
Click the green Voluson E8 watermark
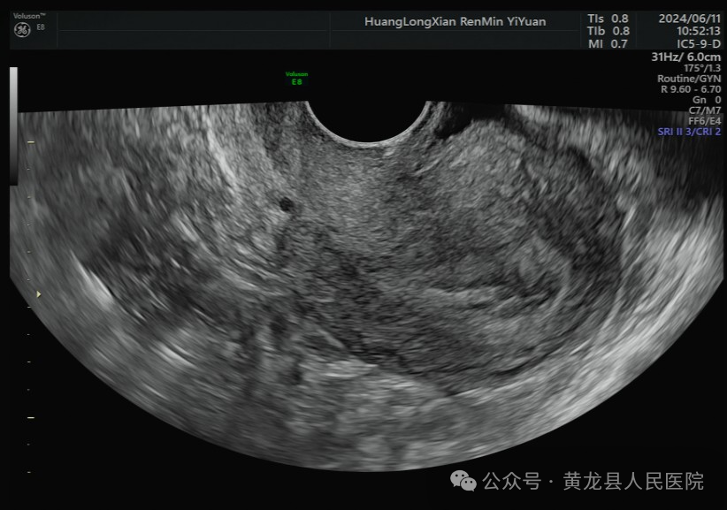pyautogui.click(x=298, y=78)
